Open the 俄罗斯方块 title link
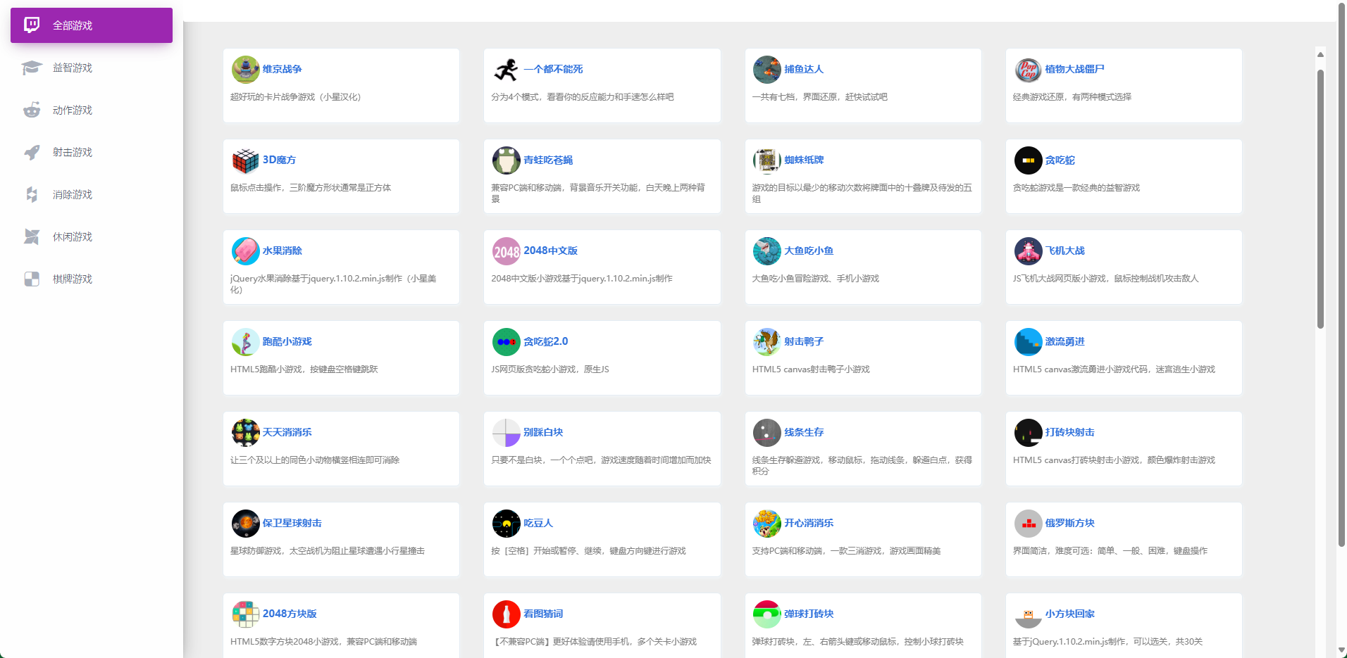Screen dimensions: 1347x658 pyautogui.click(x=1069, y=523)
